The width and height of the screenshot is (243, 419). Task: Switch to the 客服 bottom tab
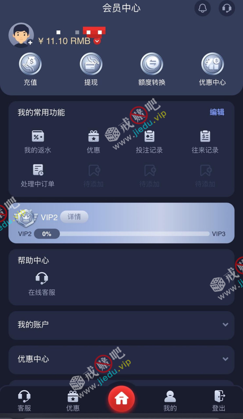24,401
